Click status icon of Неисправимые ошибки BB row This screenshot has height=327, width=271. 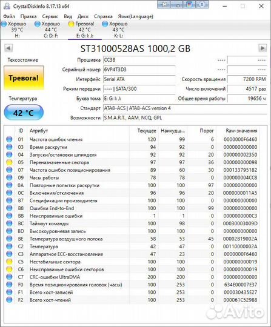[x=9, y=216]
